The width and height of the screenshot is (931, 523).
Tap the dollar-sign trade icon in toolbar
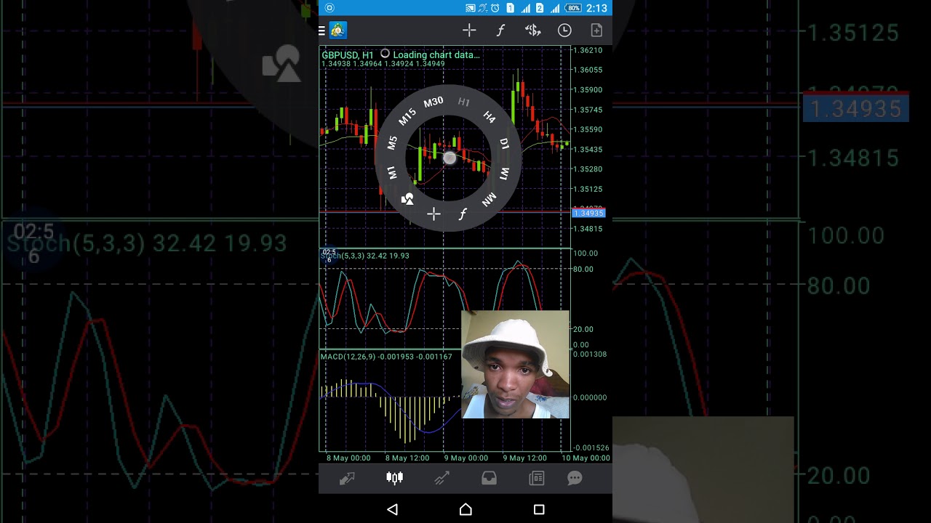tap(532, 31)
